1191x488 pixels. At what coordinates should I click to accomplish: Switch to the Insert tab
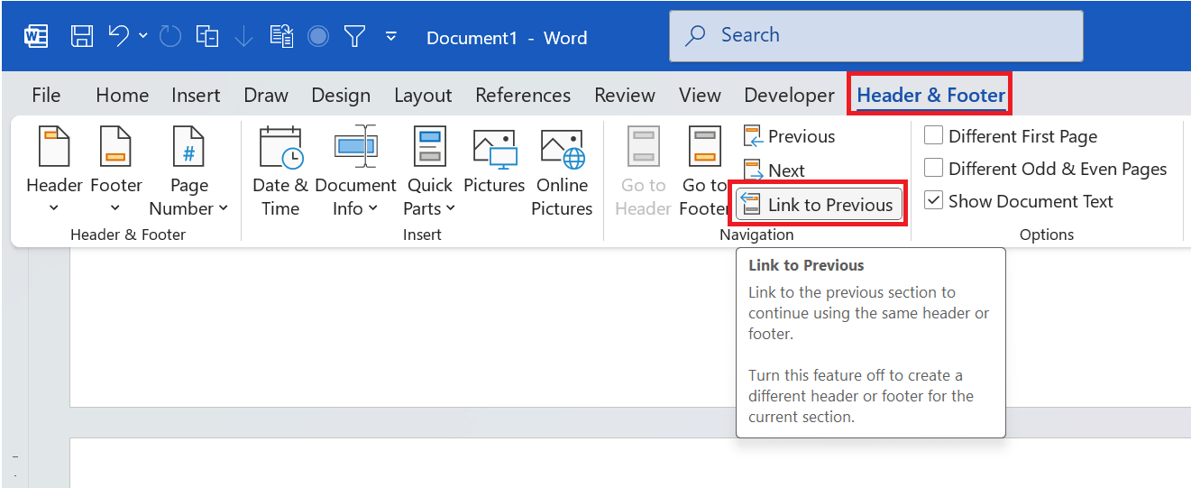(x=196, y=95)
